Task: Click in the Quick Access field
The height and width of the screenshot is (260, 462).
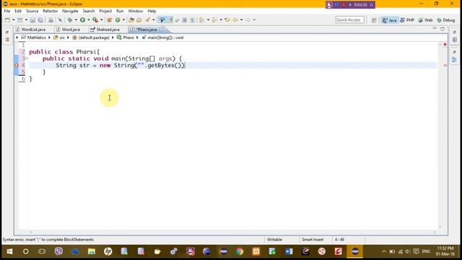Action: [x=349, y=19]
